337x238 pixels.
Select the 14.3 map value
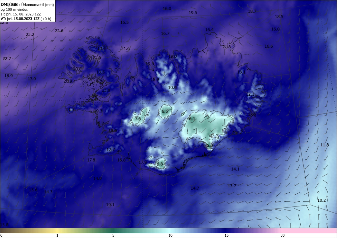click(48, 192)
